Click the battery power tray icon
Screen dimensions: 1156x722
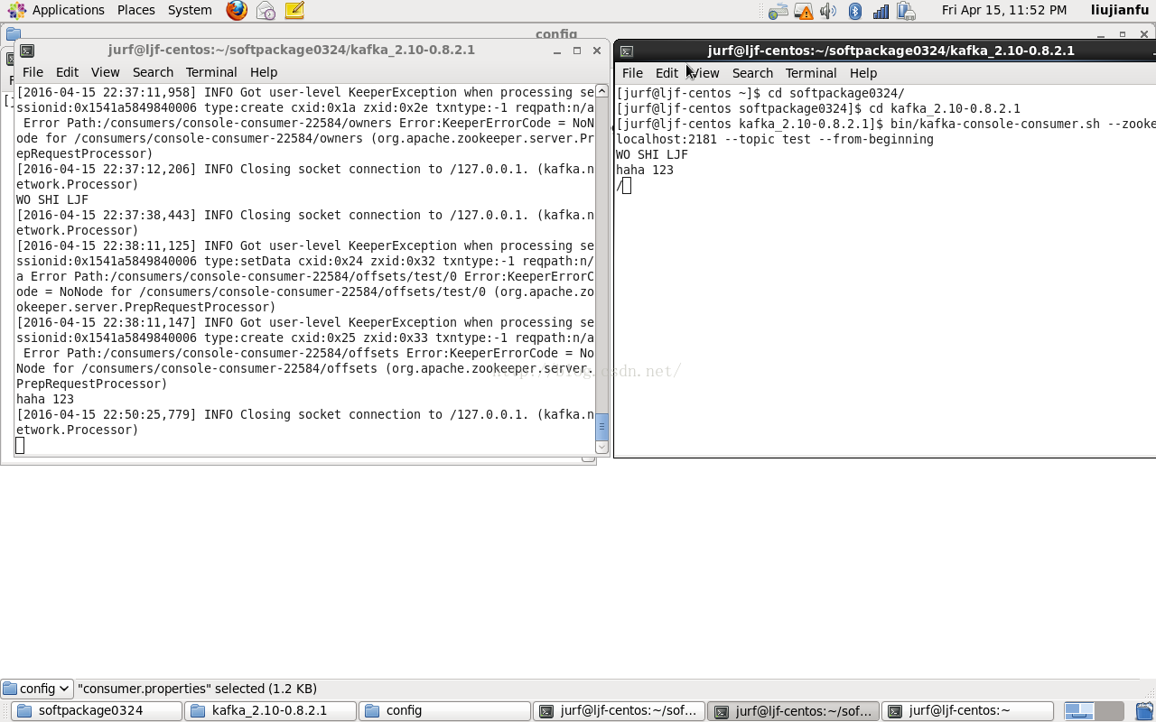907,11
